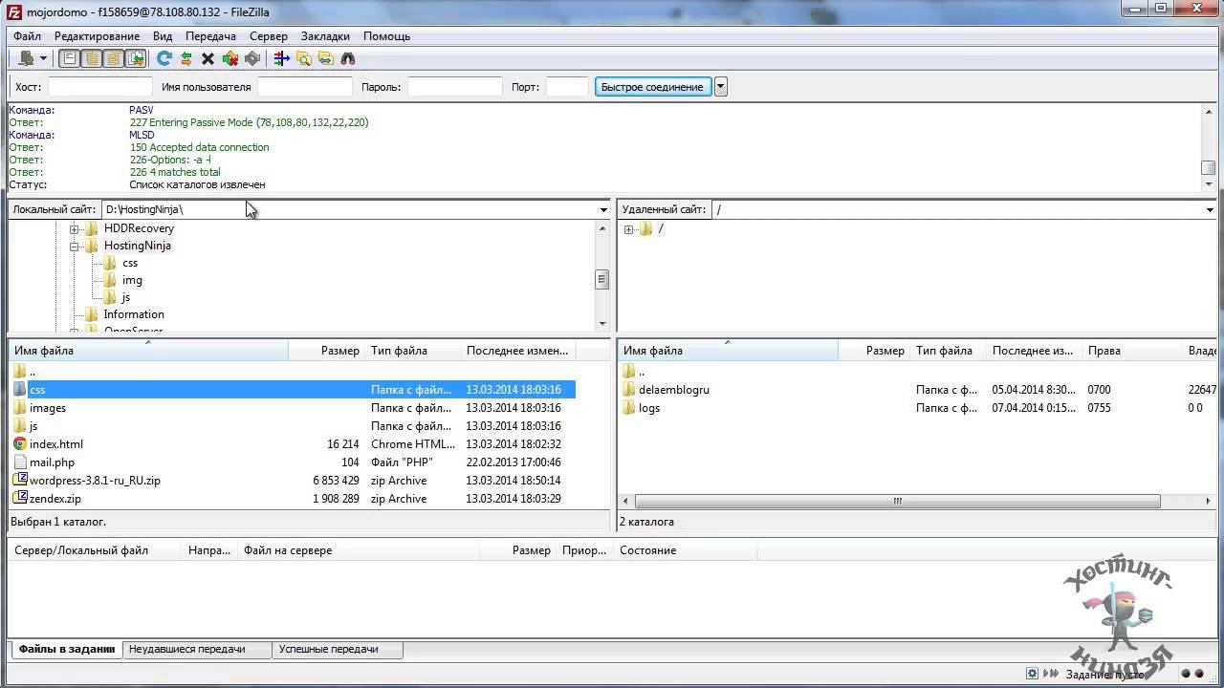Image resolution: width=1224 pixels, height=688 pixels.
Task: Toggle the local directory tree display
Action: [x=92, y=59]
